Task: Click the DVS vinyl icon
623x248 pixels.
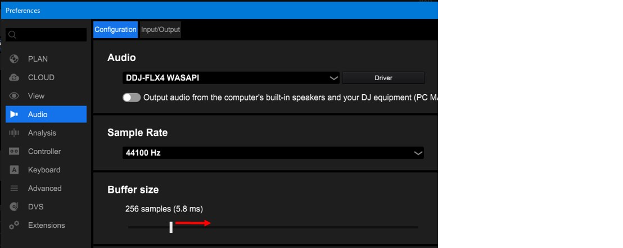Action: tap(15, 207)
